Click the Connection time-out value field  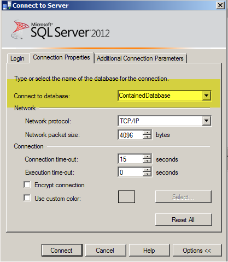coord(130,159)
